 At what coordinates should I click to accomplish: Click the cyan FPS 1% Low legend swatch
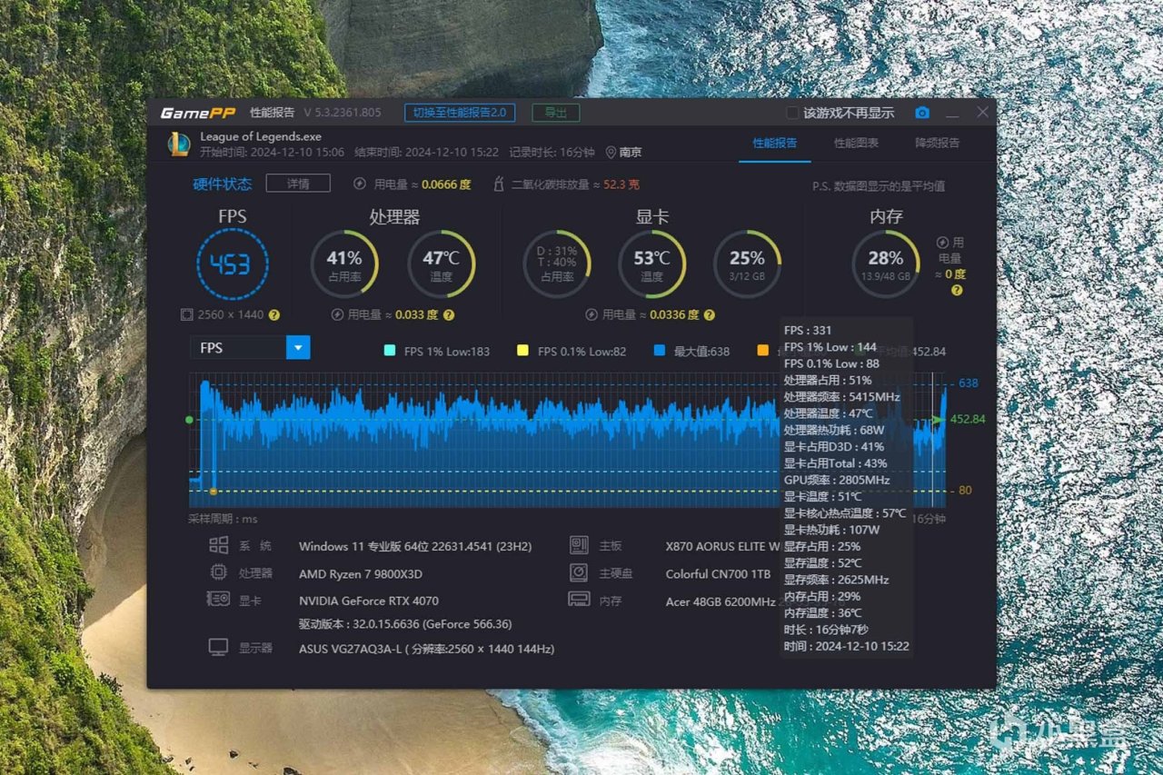pos(390,351)
